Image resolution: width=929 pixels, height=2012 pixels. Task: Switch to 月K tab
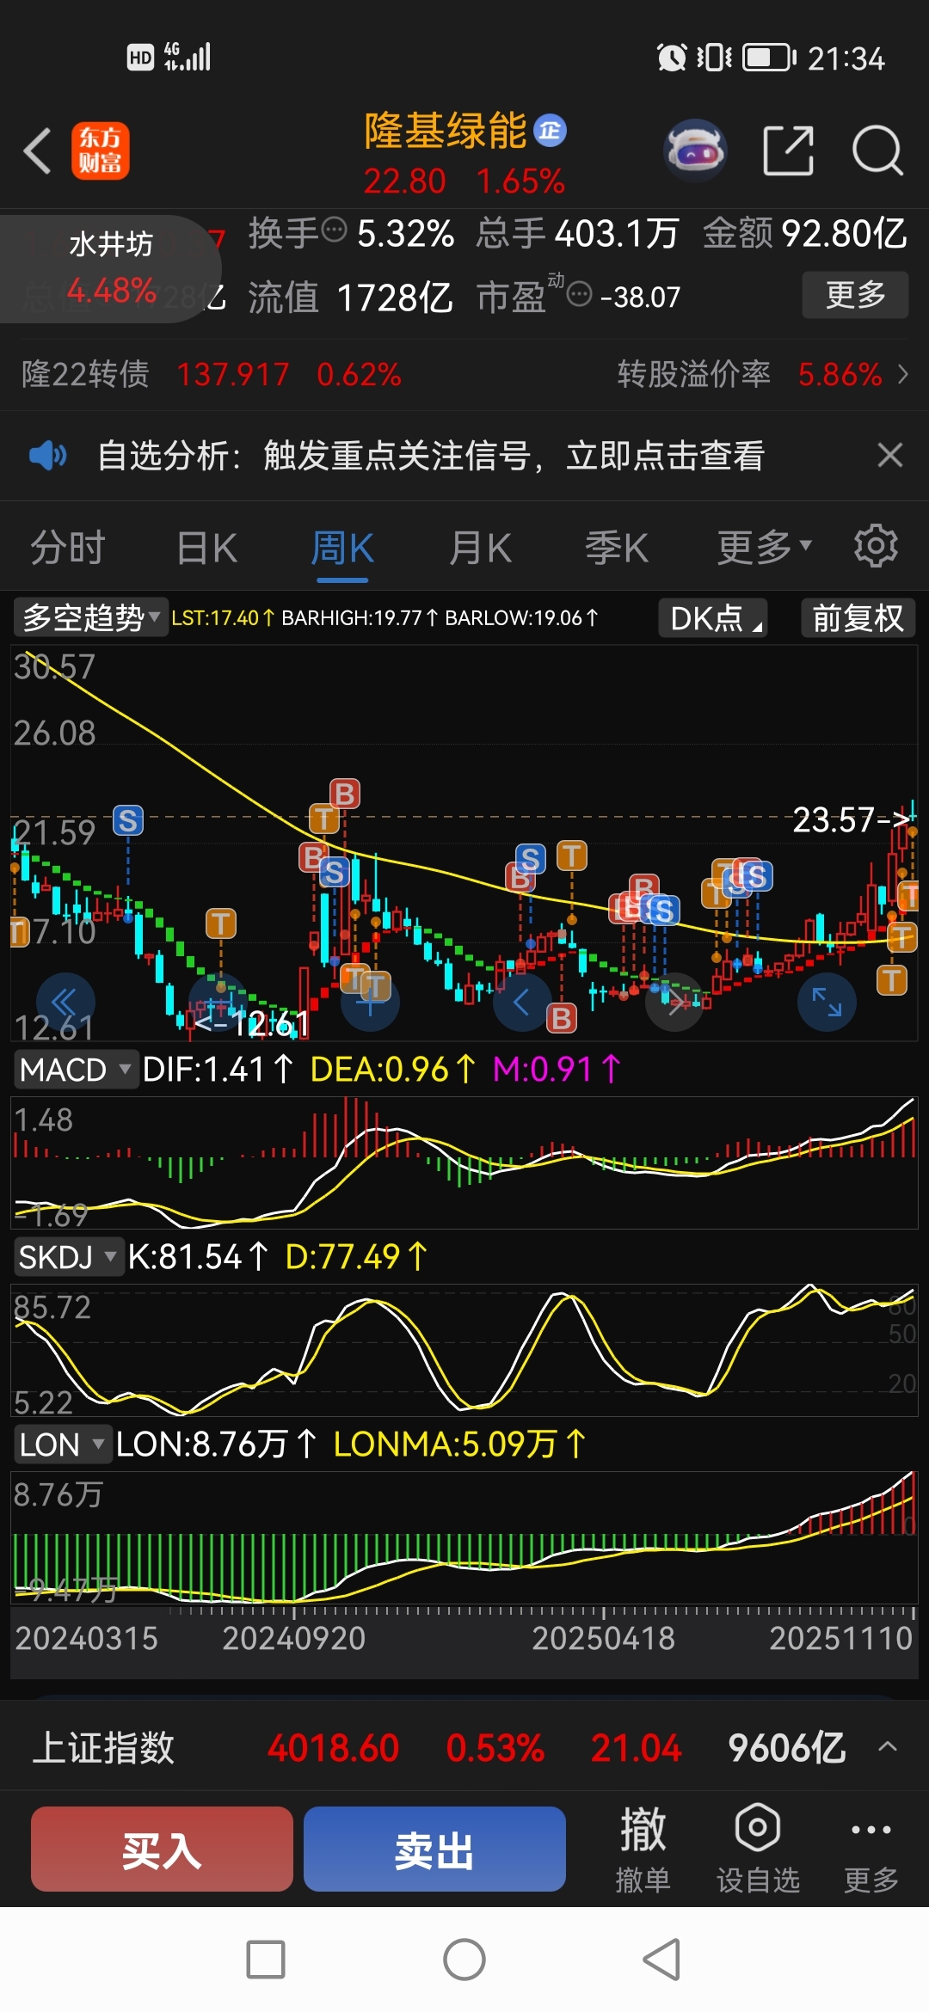click(481, 547)
